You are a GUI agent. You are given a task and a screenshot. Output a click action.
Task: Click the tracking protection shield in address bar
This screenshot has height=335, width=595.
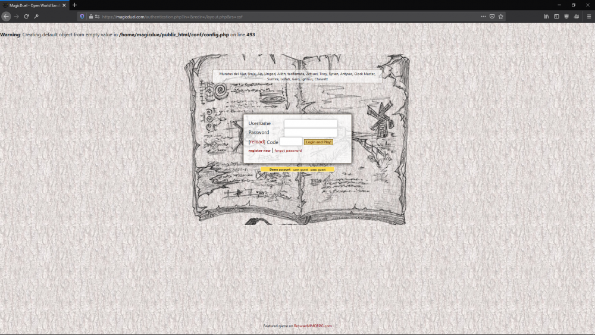pos(82,17)
